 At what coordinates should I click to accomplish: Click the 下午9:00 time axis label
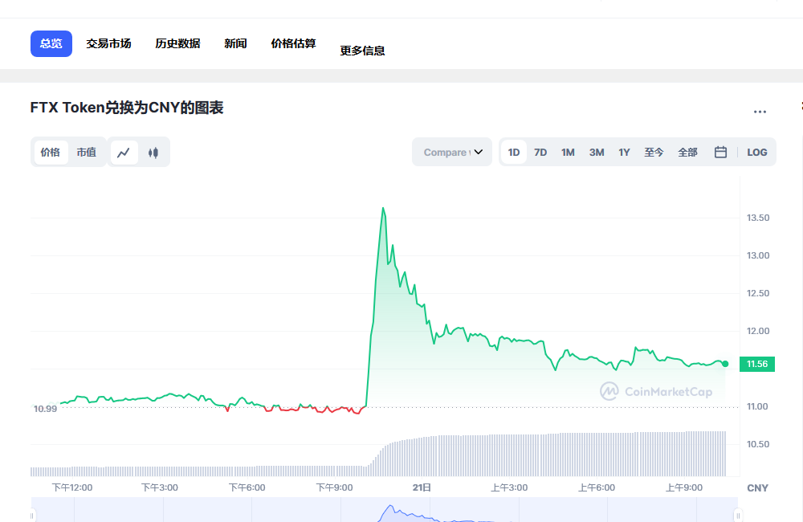(x=334, y=487)
